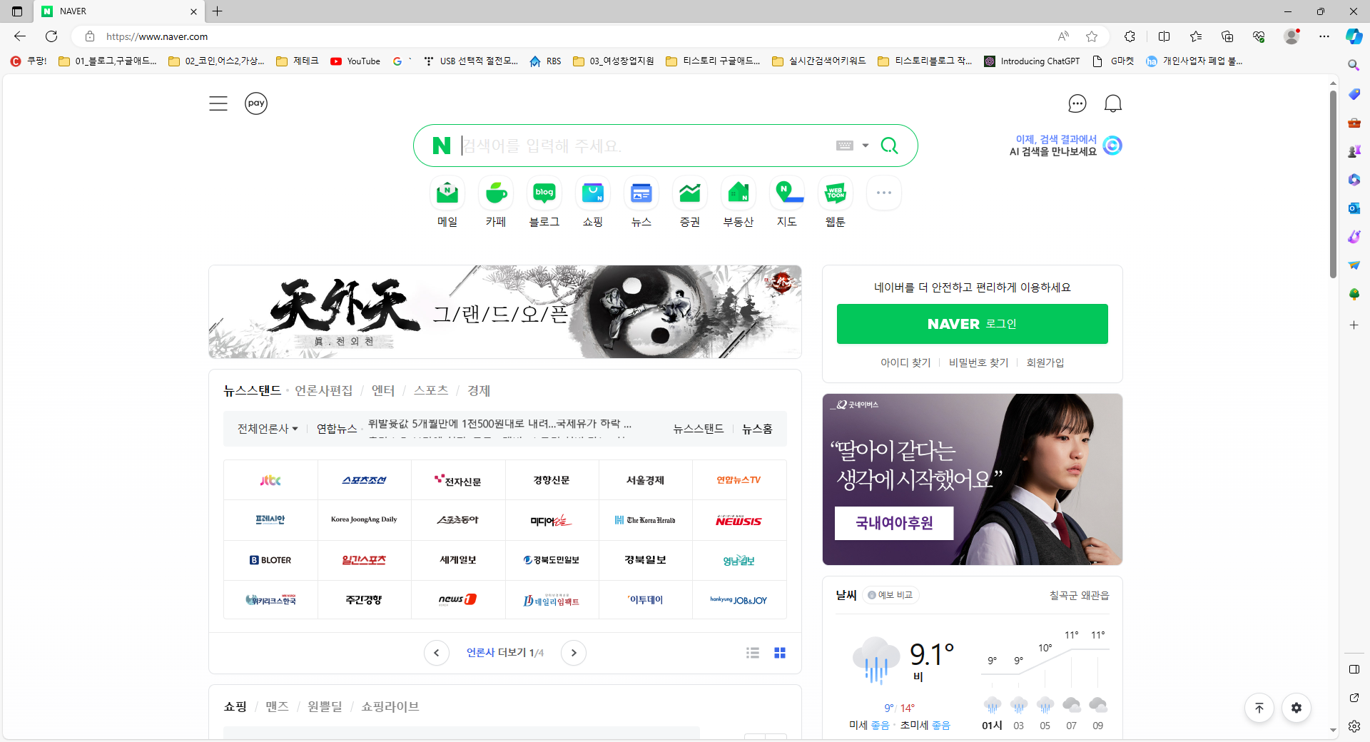Toggle the virtual keyboard in the search bar
The width and height of the screenshot is (1370, 742).
[844, 145]
